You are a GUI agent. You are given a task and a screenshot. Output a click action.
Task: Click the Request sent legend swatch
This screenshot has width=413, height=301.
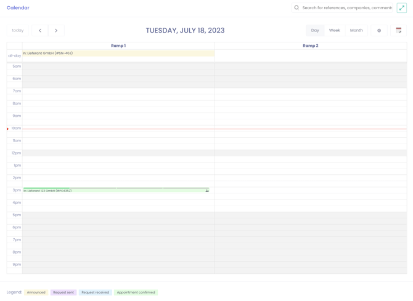(63, 292)
